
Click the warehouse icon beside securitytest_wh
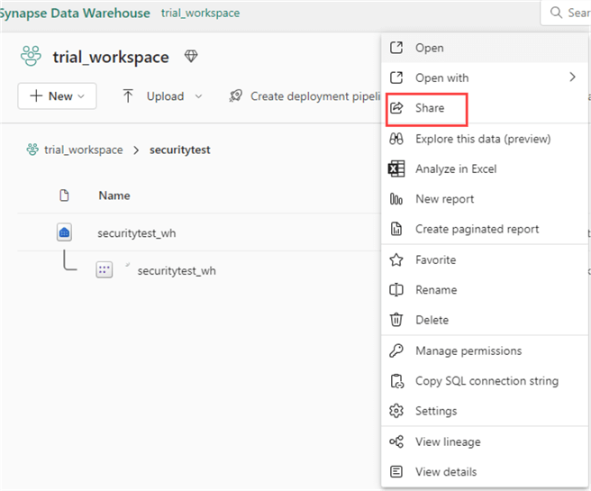point(64,233)
